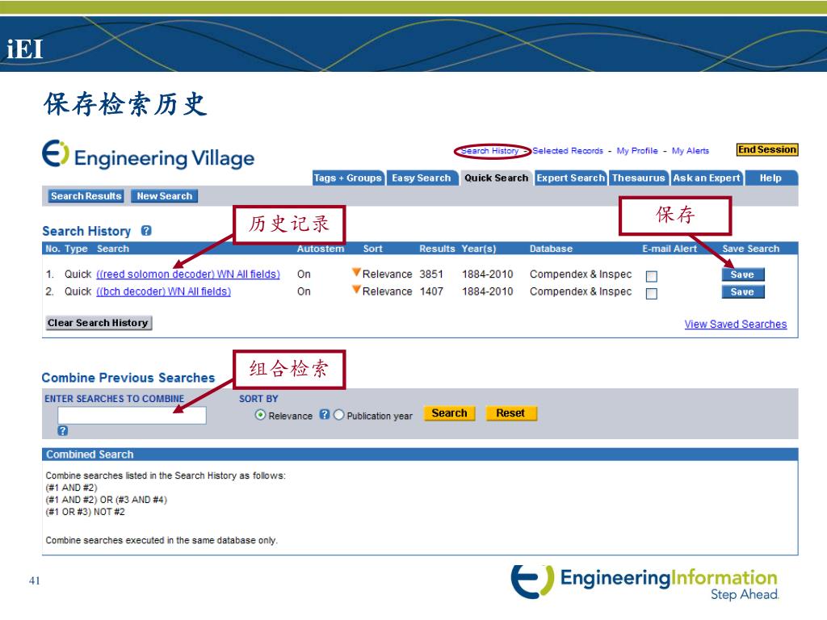Go to the Thesaurus tab
Viewport: 827px width, 620px height.
[x=638, y=178]
